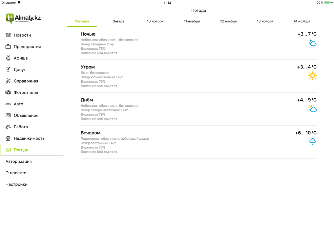Open the О проекте page
Image resolution: width=334 pixels, height=250 pixels.
coord(16,173)
